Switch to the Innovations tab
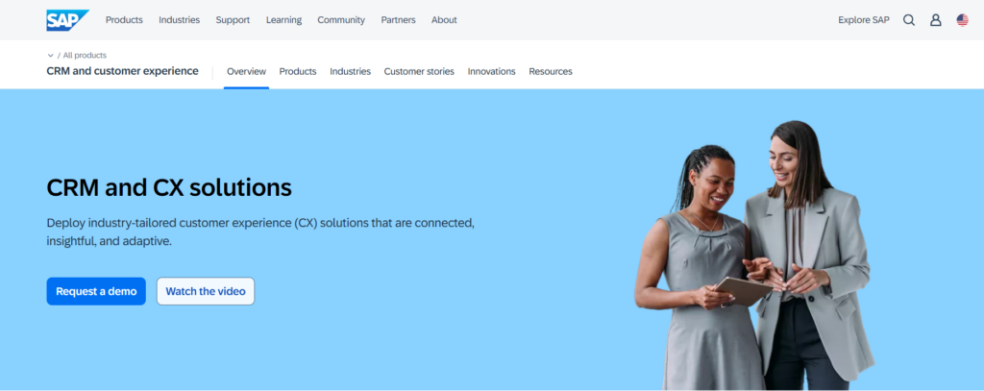This screenshot has width=984, height=391. click(x=491, y=71)
